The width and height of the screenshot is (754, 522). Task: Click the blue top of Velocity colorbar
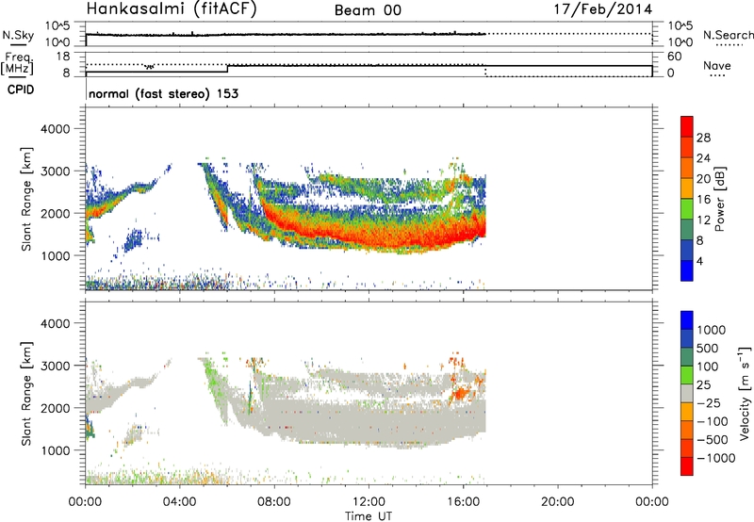tap(687, 320)
